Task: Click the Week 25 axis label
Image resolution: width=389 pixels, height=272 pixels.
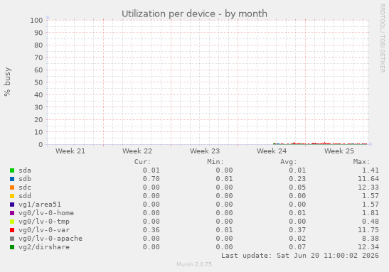Action: pos(339,151)
